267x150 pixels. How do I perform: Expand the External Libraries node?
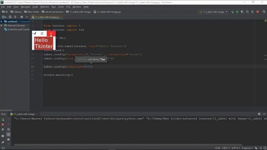(2, 25)
